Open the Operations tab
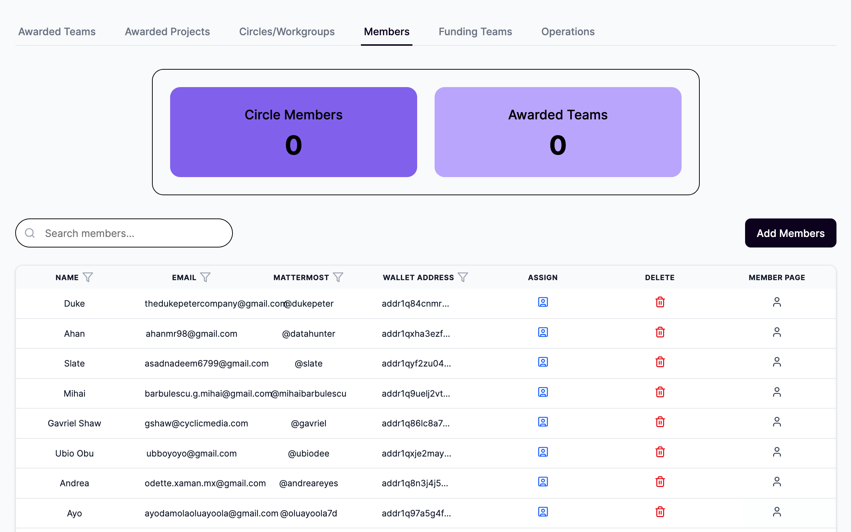Image resolution: width=851 pixels, height=532 pixels. point(568,32)
